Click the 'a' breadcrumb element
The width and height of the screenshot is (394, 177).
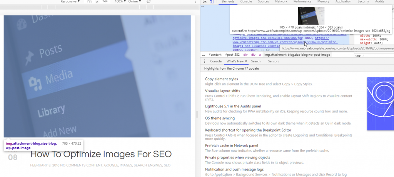(260, 55)
